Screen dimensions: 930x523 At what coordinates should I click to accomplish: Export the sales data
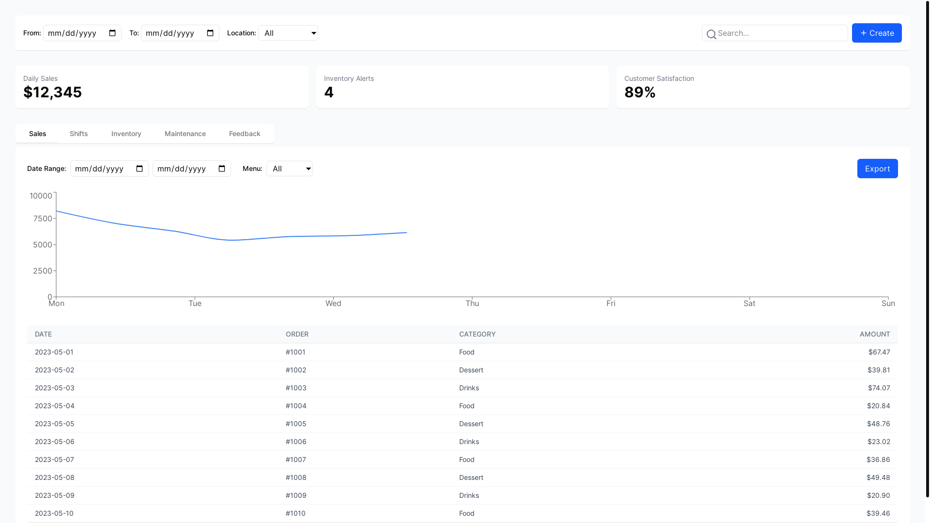click(x=877, y=169)
